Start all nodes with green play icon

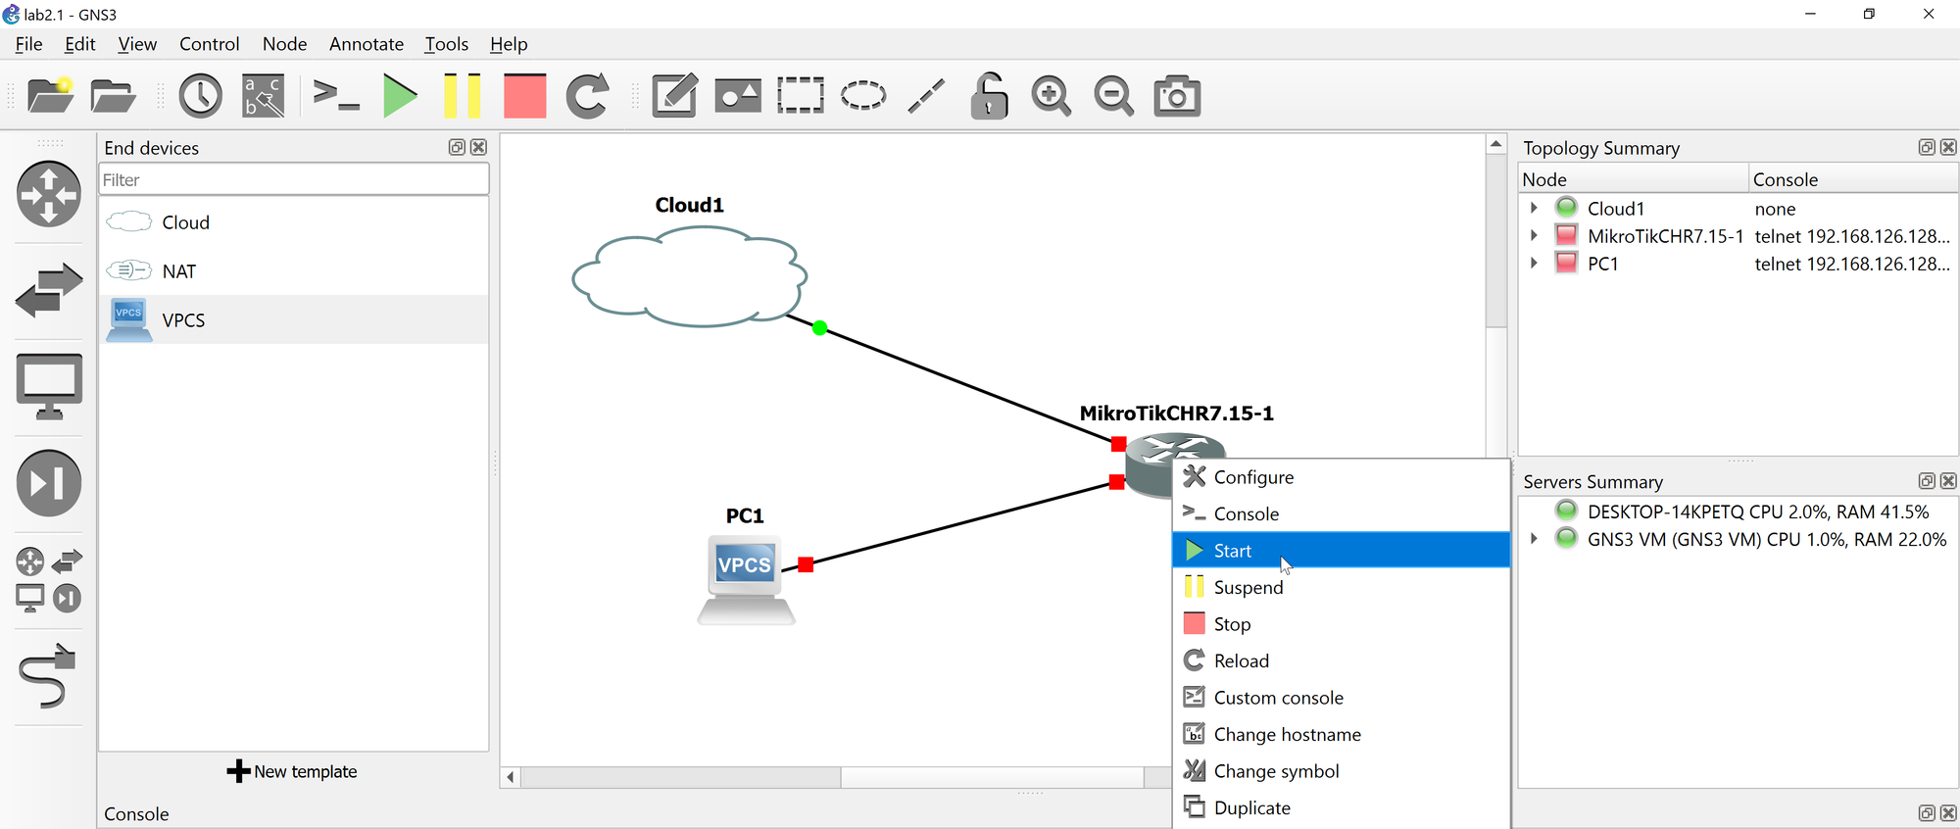tap(400, 96)
